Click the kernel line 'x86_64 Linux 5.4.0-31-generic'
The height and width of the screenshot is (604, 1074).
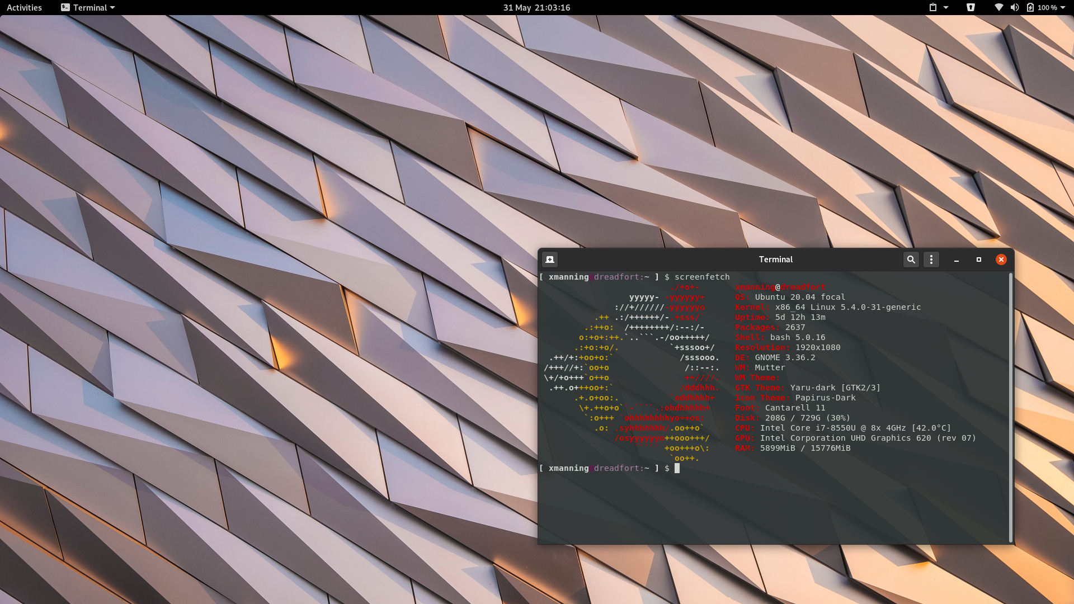pyautogui.click(x=848, y=307)
